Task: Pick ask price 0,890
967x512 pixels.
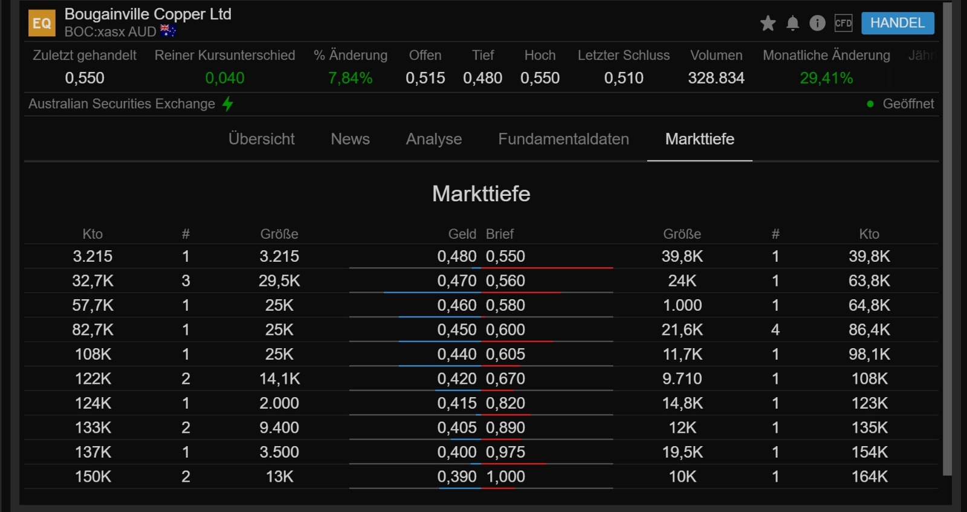Action: coord(506,428)
